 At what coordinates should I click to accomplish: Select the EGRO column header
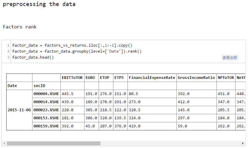coord(90,78)
